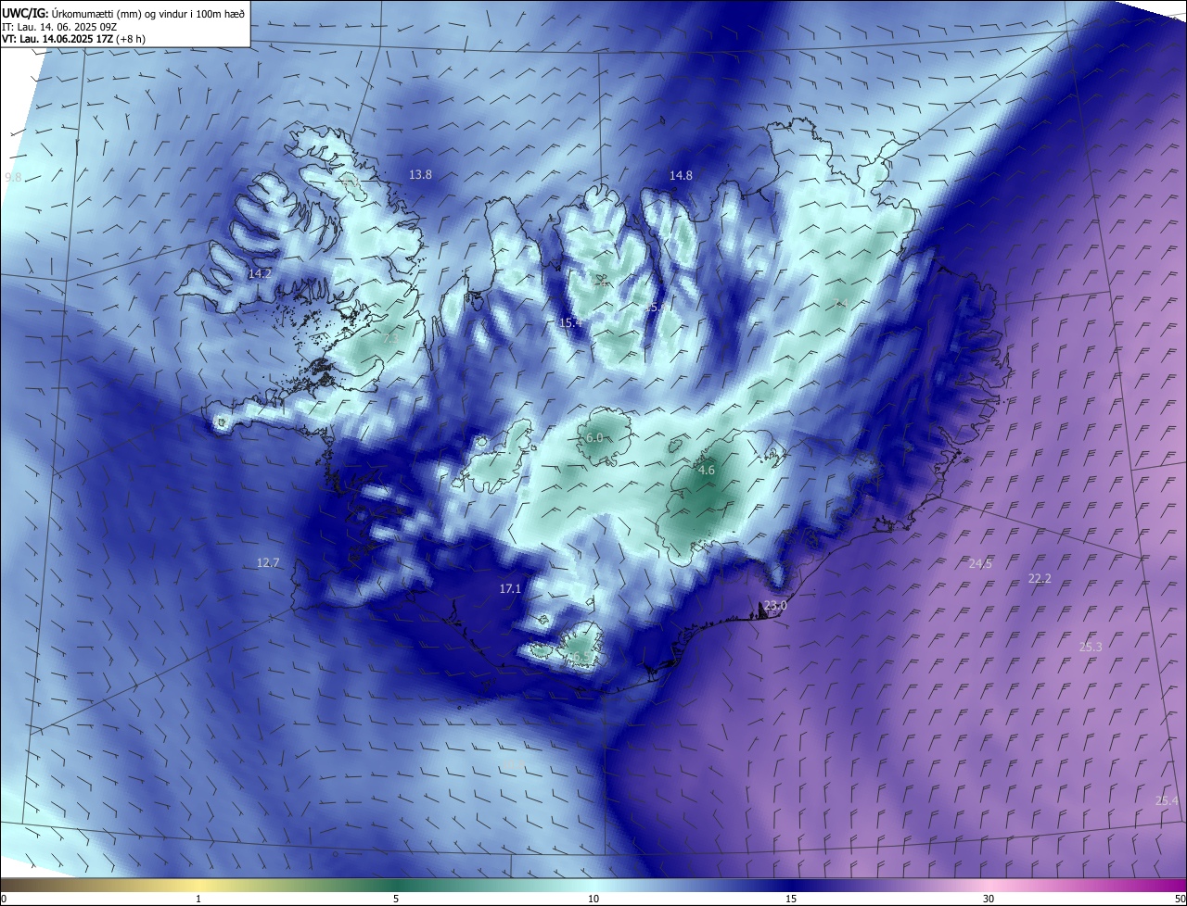The width and height of the screenshot is (1187, 906).
Task: Click the '10' tick on the color scale
Action: point(593,899)
